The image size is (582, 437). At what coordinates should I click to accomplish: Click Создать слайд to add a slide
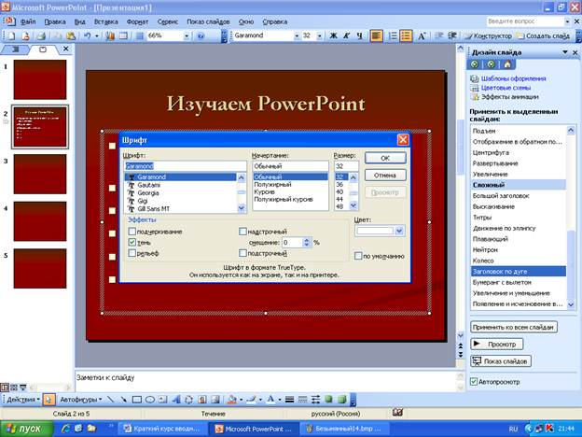(544, 35)
